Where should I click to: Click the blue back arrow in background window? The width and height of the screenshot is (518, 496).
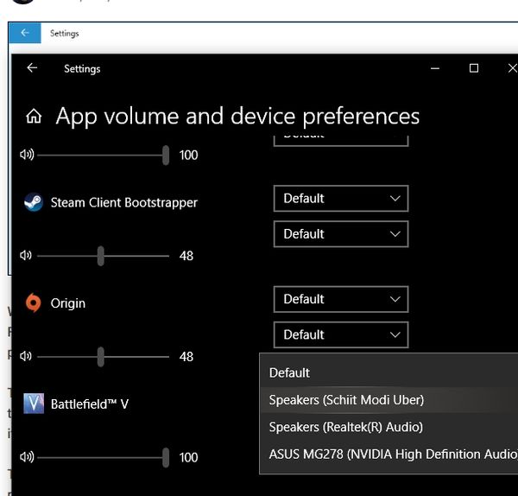24,33
